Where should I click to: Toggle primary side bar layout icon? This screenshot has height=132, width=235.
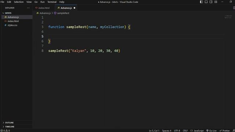[x=201, y=2]
